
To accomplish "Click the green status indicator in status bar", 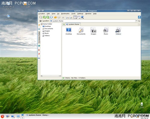I will coord(63,78).
